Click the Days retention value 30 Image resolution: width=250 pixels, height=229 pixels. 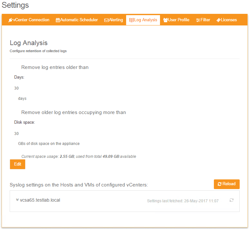point(16,88)
